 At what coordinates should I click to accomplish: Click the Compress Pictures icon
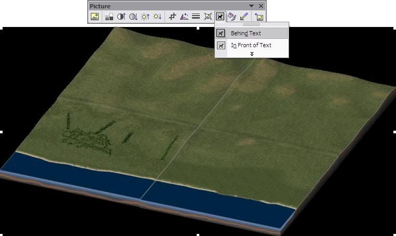pos(208,17)
